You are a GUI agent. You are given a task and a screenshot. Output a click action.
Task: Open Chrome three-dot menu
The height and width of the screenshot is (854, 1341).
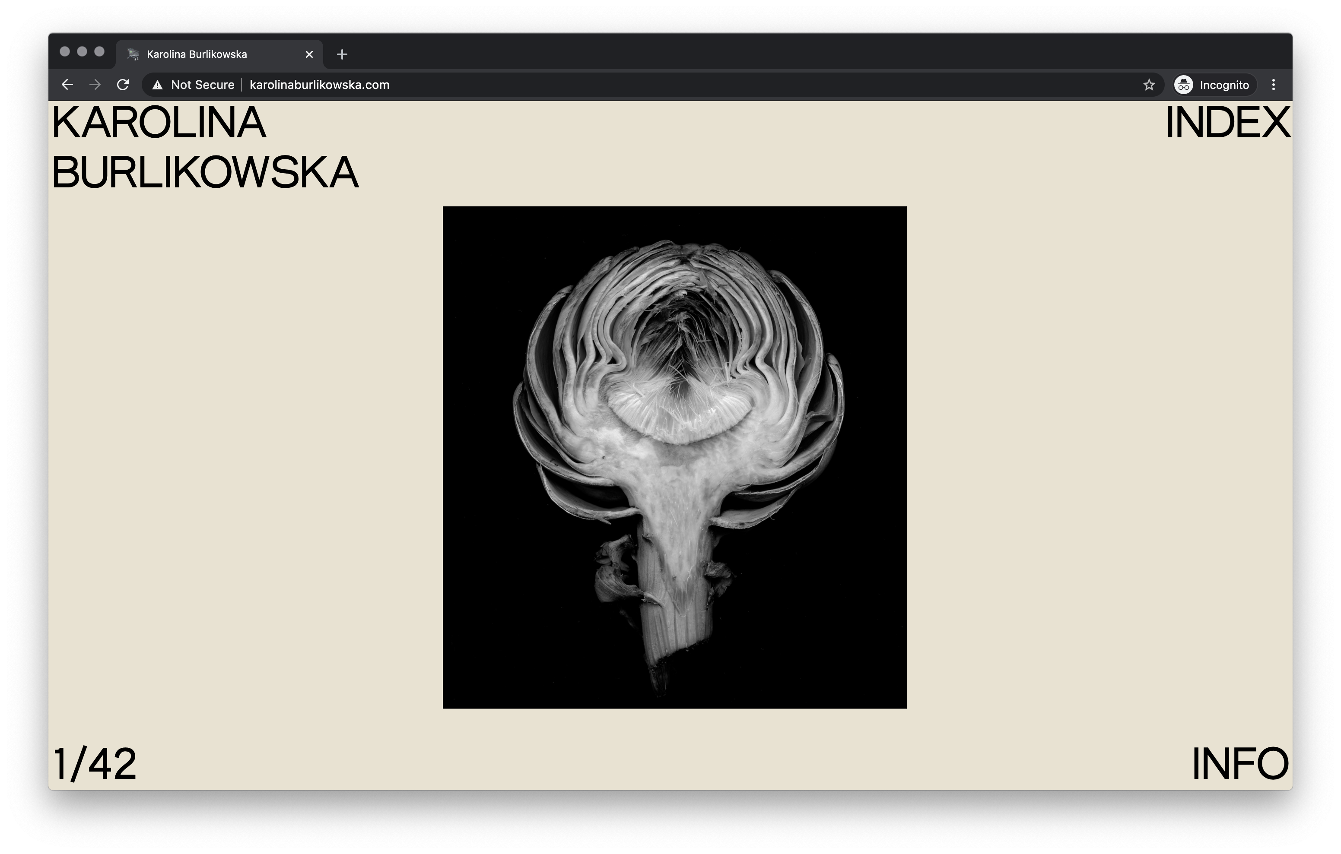tap(1274, 85)
